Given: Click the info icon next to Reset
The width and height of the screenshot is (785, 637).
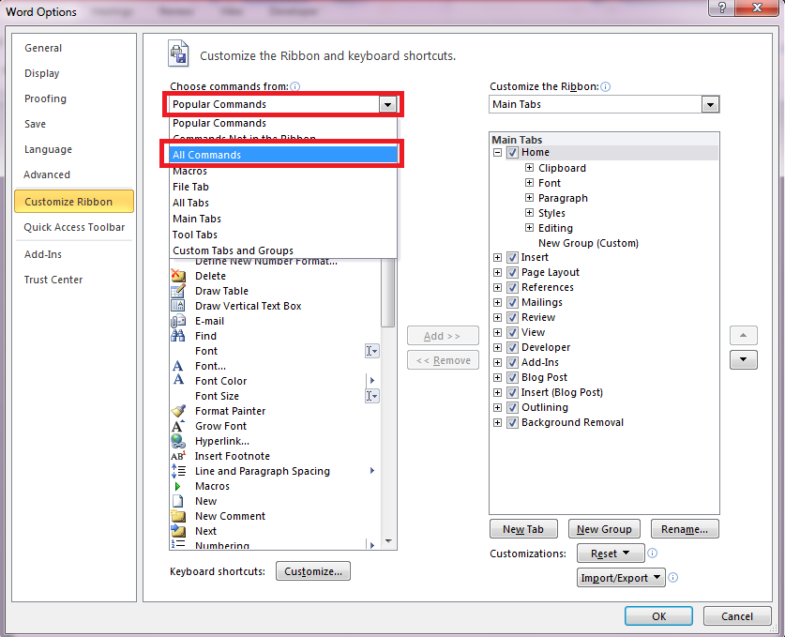Looking at the screenshot, I should click(653, 553).
